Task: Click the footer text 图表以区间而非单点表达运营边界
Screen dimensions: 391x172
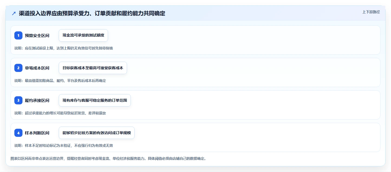Action: (108, 158)
